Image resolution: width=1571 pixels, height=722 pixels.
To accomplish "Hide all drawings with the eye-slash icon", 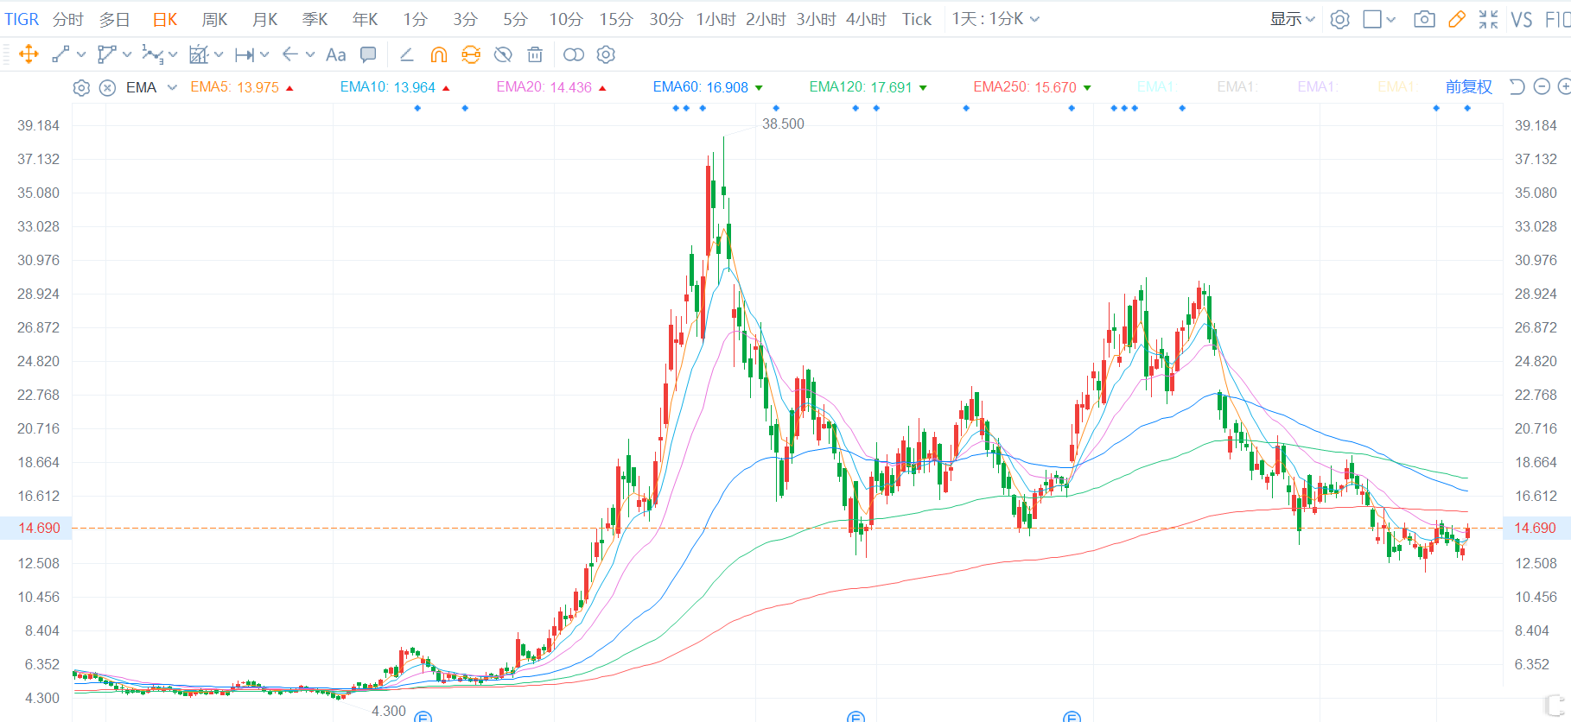I will tap(503, 54).
